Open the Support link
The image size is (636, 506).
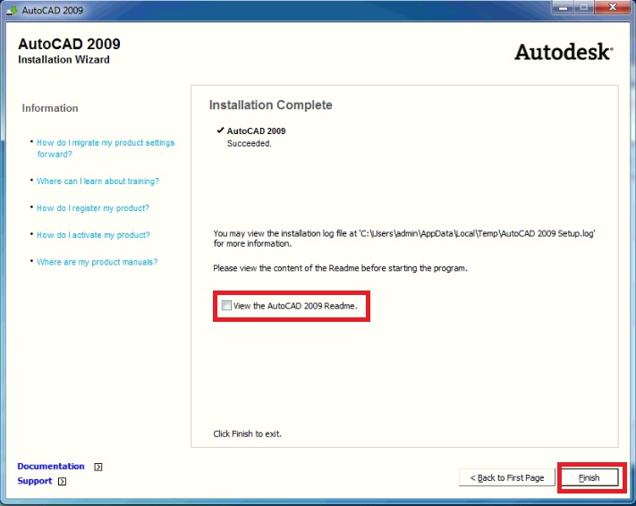[x=35, y=481]
